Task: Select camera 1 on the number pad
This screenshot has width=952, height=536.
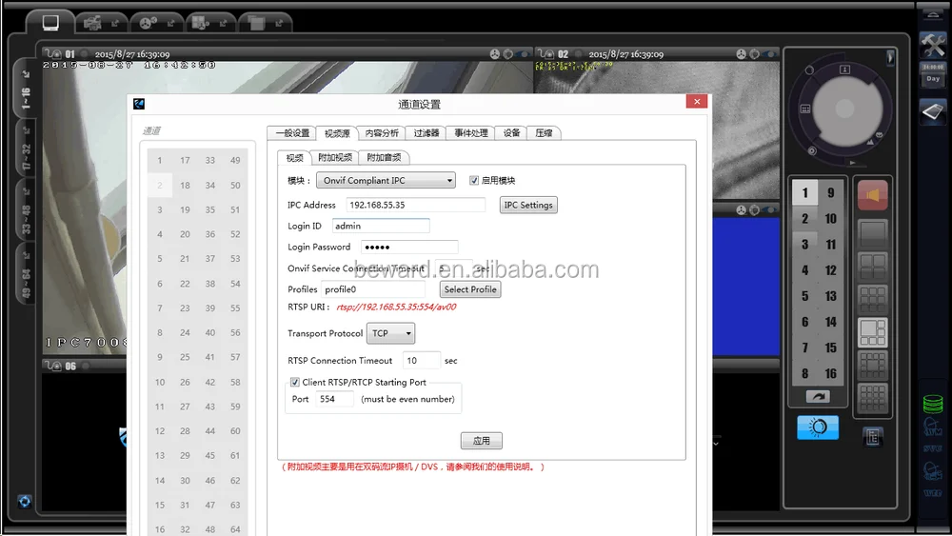Action: pos(805,193)
